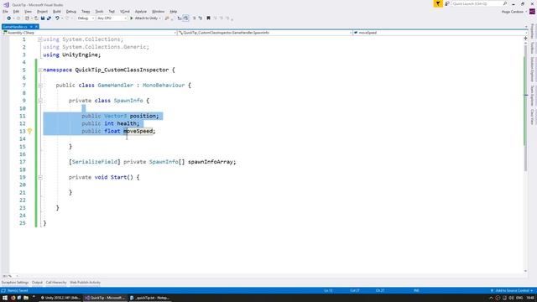Click the uncomment lines icon
This screenshot has width=537, height=302.
tap(201, 18)
